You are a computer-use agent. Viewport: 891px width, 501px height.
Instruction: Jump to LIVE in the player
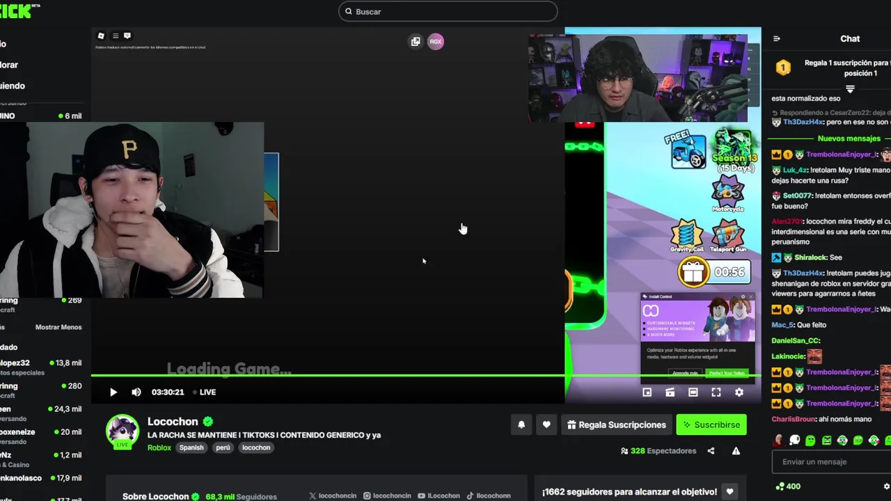pos(204,392)
